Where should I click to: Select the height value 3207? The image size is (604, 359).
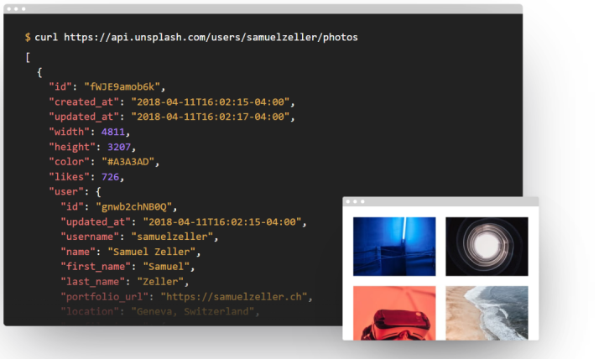[119, 147]
